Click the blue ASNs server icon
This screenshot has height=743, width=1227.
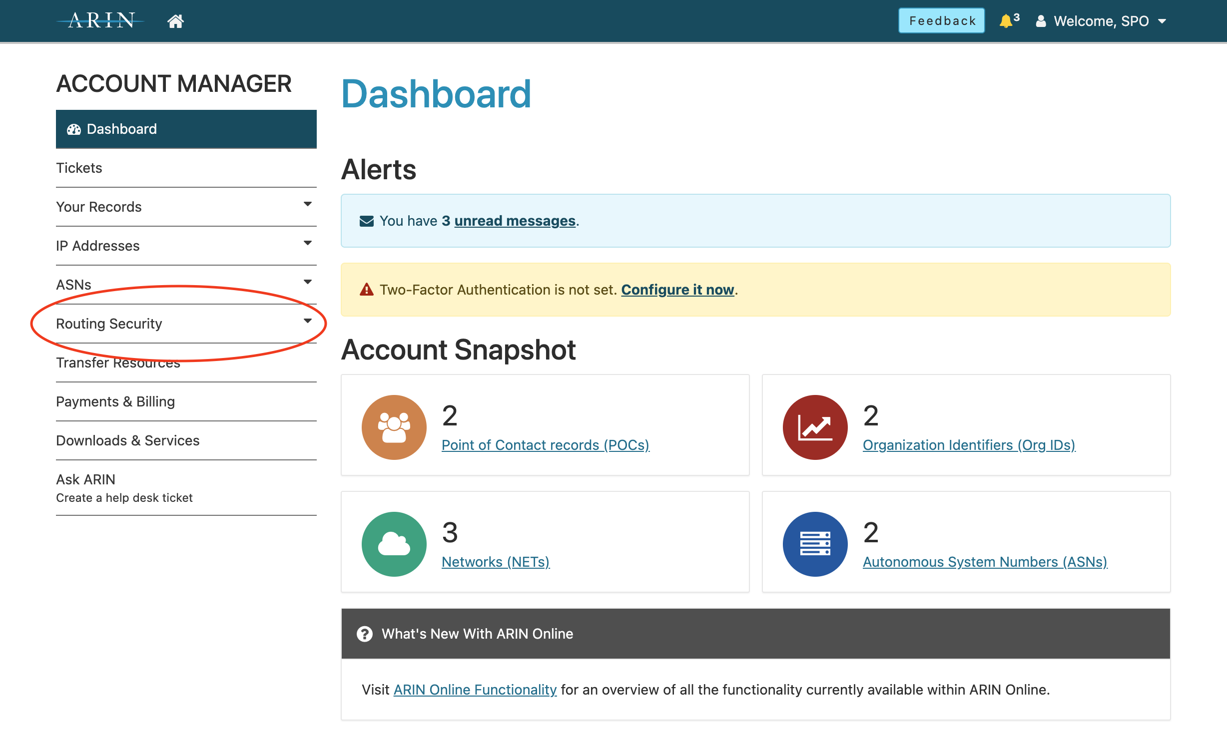[815, 544]
